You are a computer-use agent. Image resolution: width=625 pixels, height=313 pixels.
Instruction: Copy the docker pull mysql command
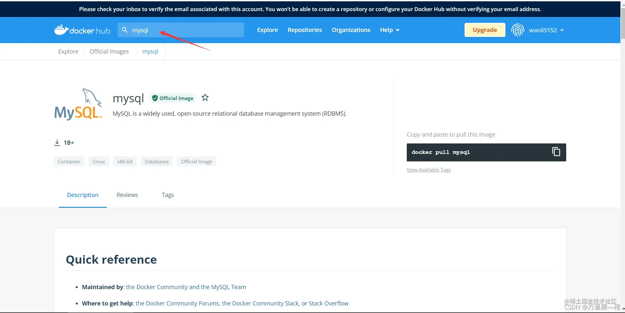556,152
